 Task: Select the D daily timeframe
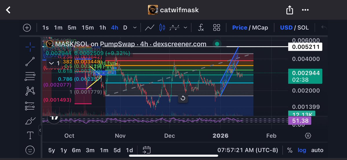pos(125,28)
